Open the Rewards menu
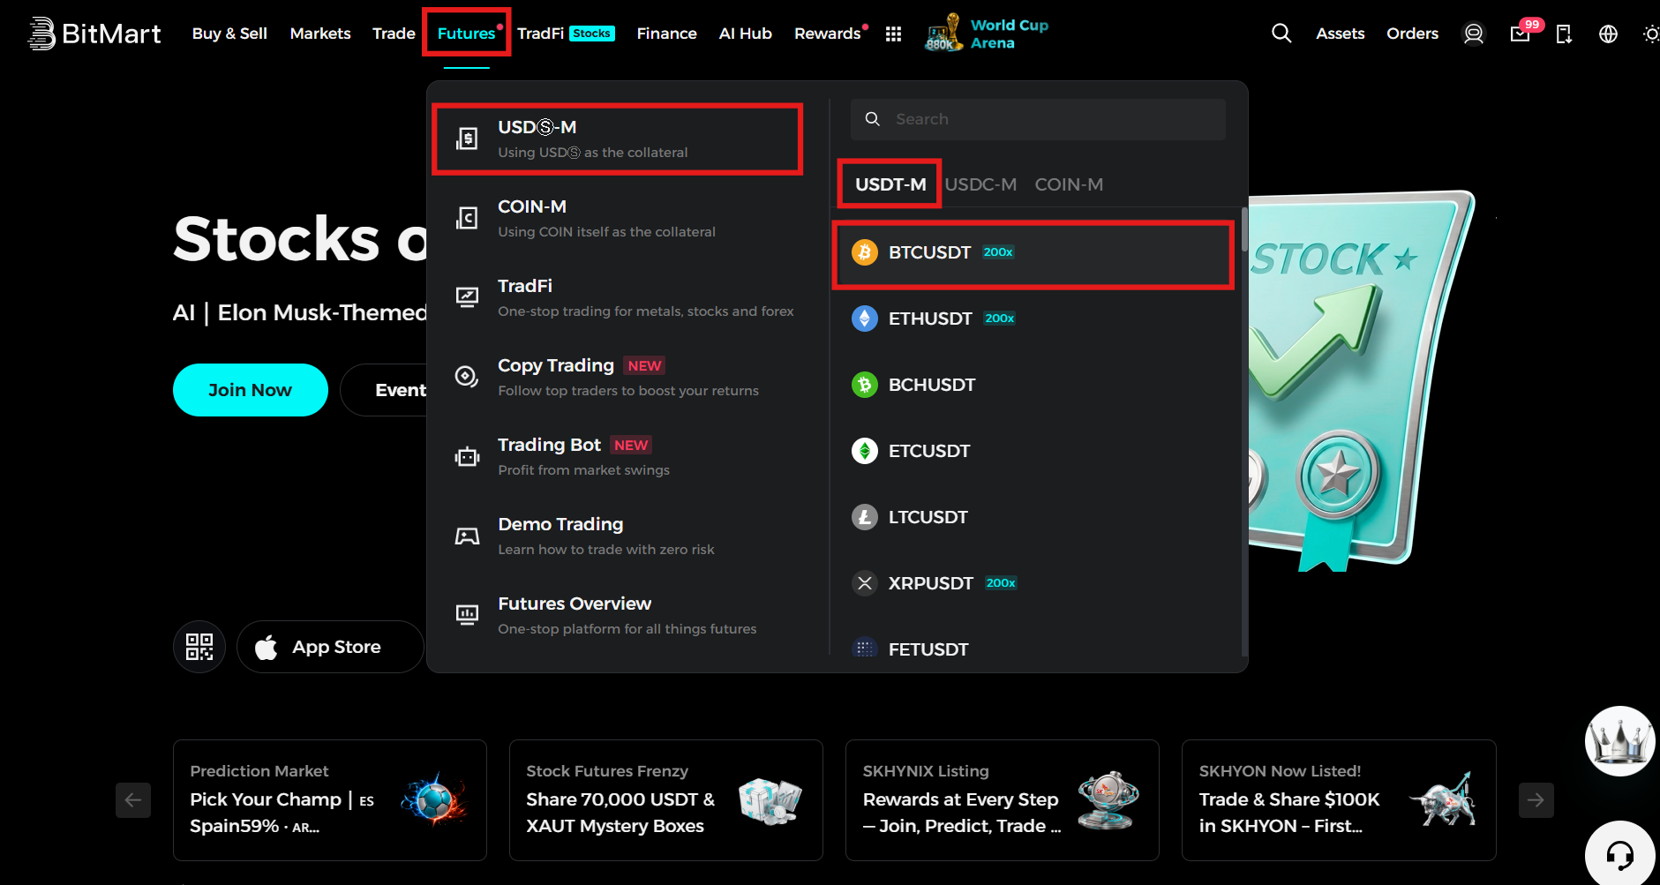The image size is (1660, 885). [828, 34]
